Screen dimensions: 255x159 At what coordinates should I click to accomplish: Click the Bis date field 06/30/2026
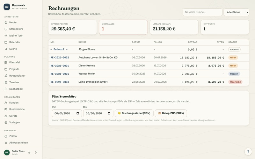click(x=98, y=113)
